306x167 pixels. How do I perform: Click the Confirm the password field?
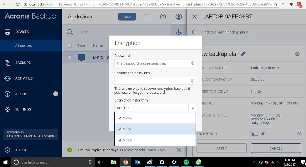click(155, 81)
